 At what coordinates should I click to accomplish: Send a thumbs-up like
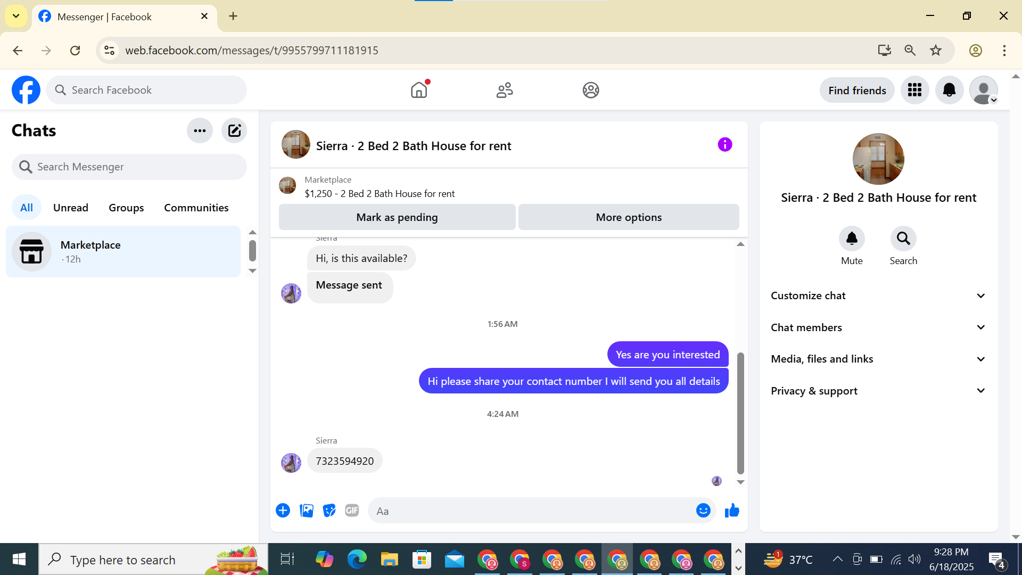pyautogui.click(x=732, y=511)
